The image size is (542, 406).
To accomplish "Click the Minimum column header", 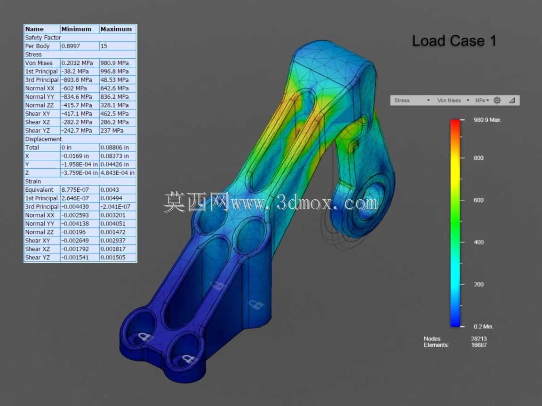I will (80, 29).
